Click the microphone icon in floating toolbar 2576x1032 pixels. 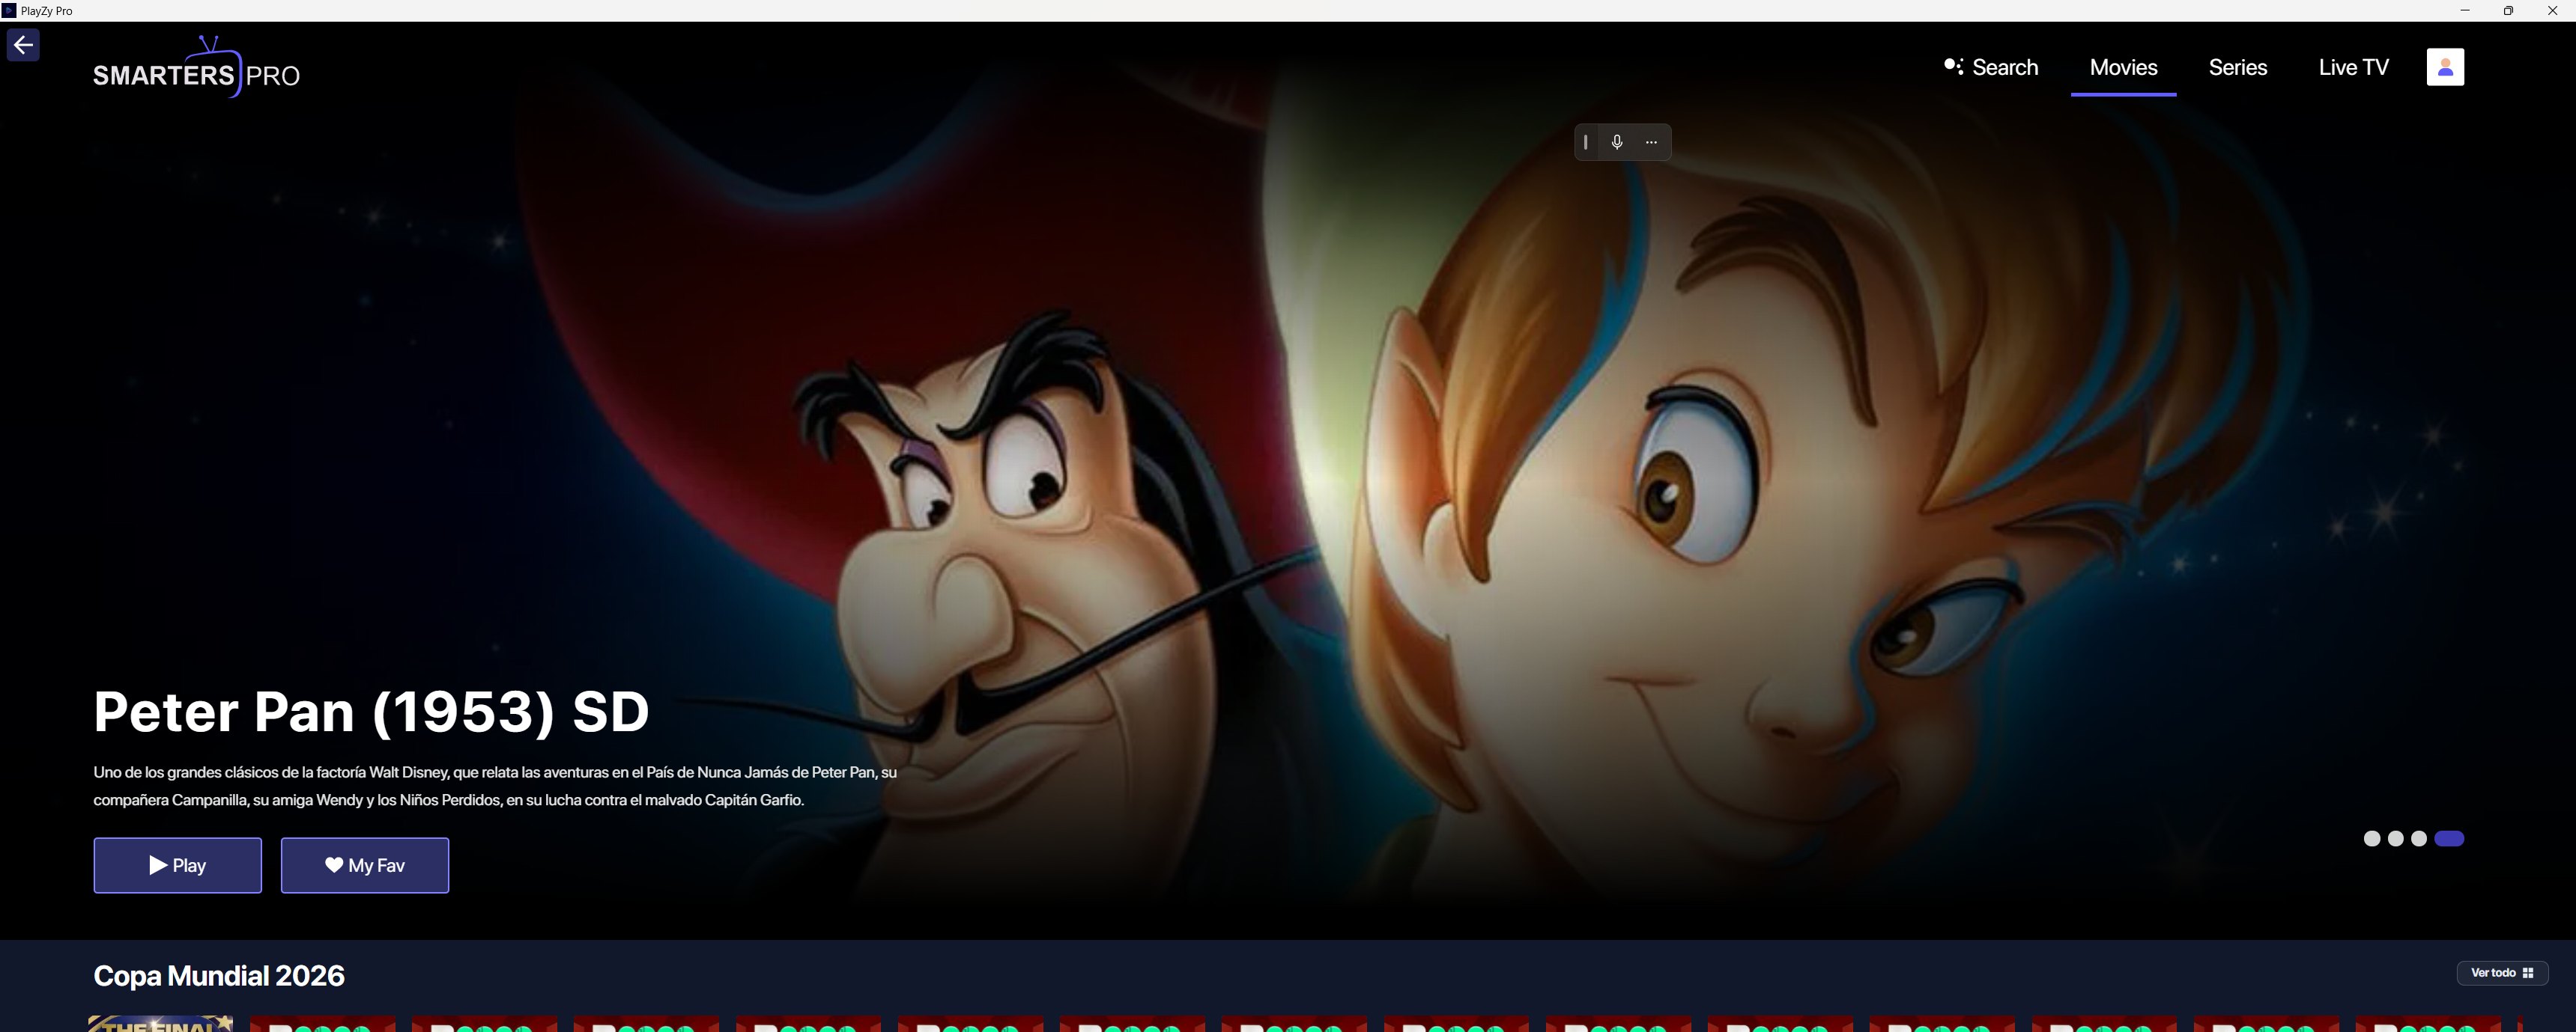click(x=1617, y=142)
